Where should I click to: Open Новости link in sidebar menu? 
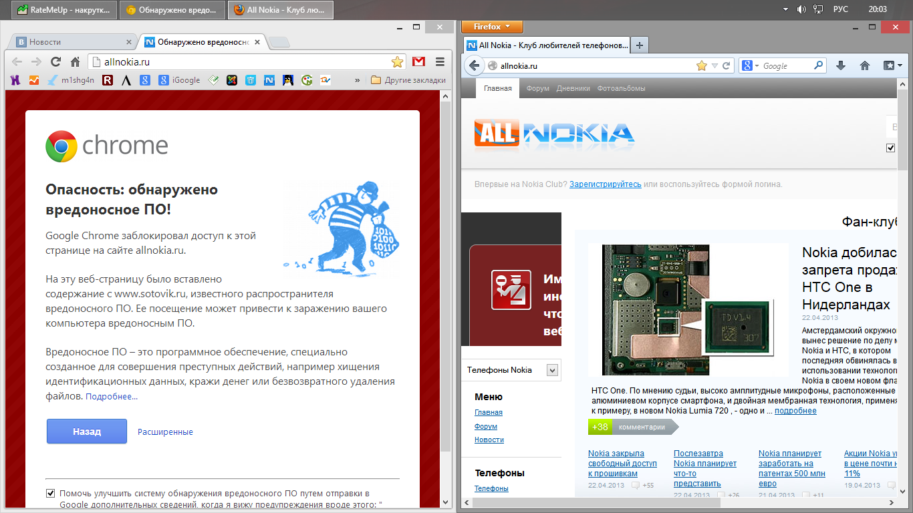[x=489, y=440]
